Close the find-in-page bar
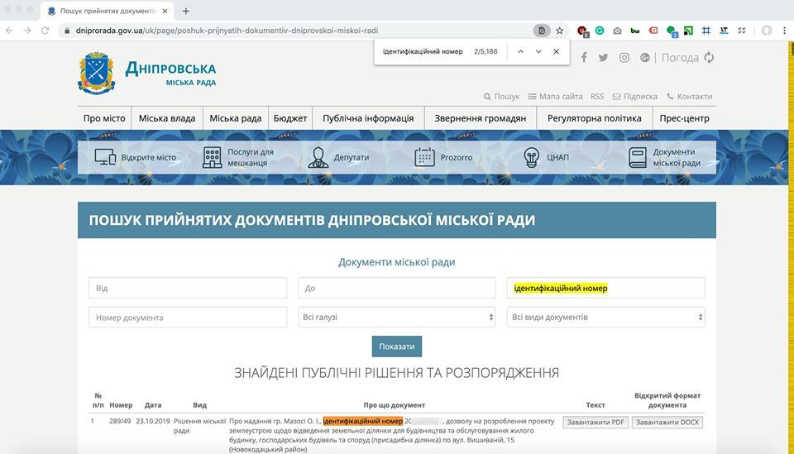This screenshot has width=794, height=454. coord(556,51)
